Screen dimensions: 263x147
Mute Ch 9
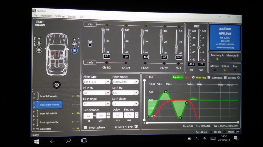(x=178, y=63)
